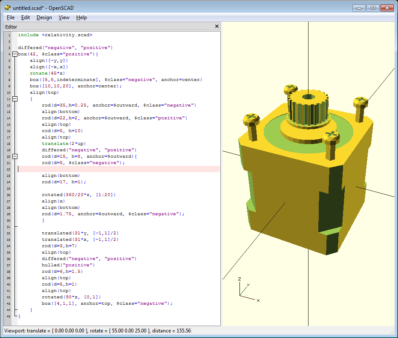Screen dimensions: 398x338
Task: Click line number 45 in the gutter
Action: click(9, 316)
